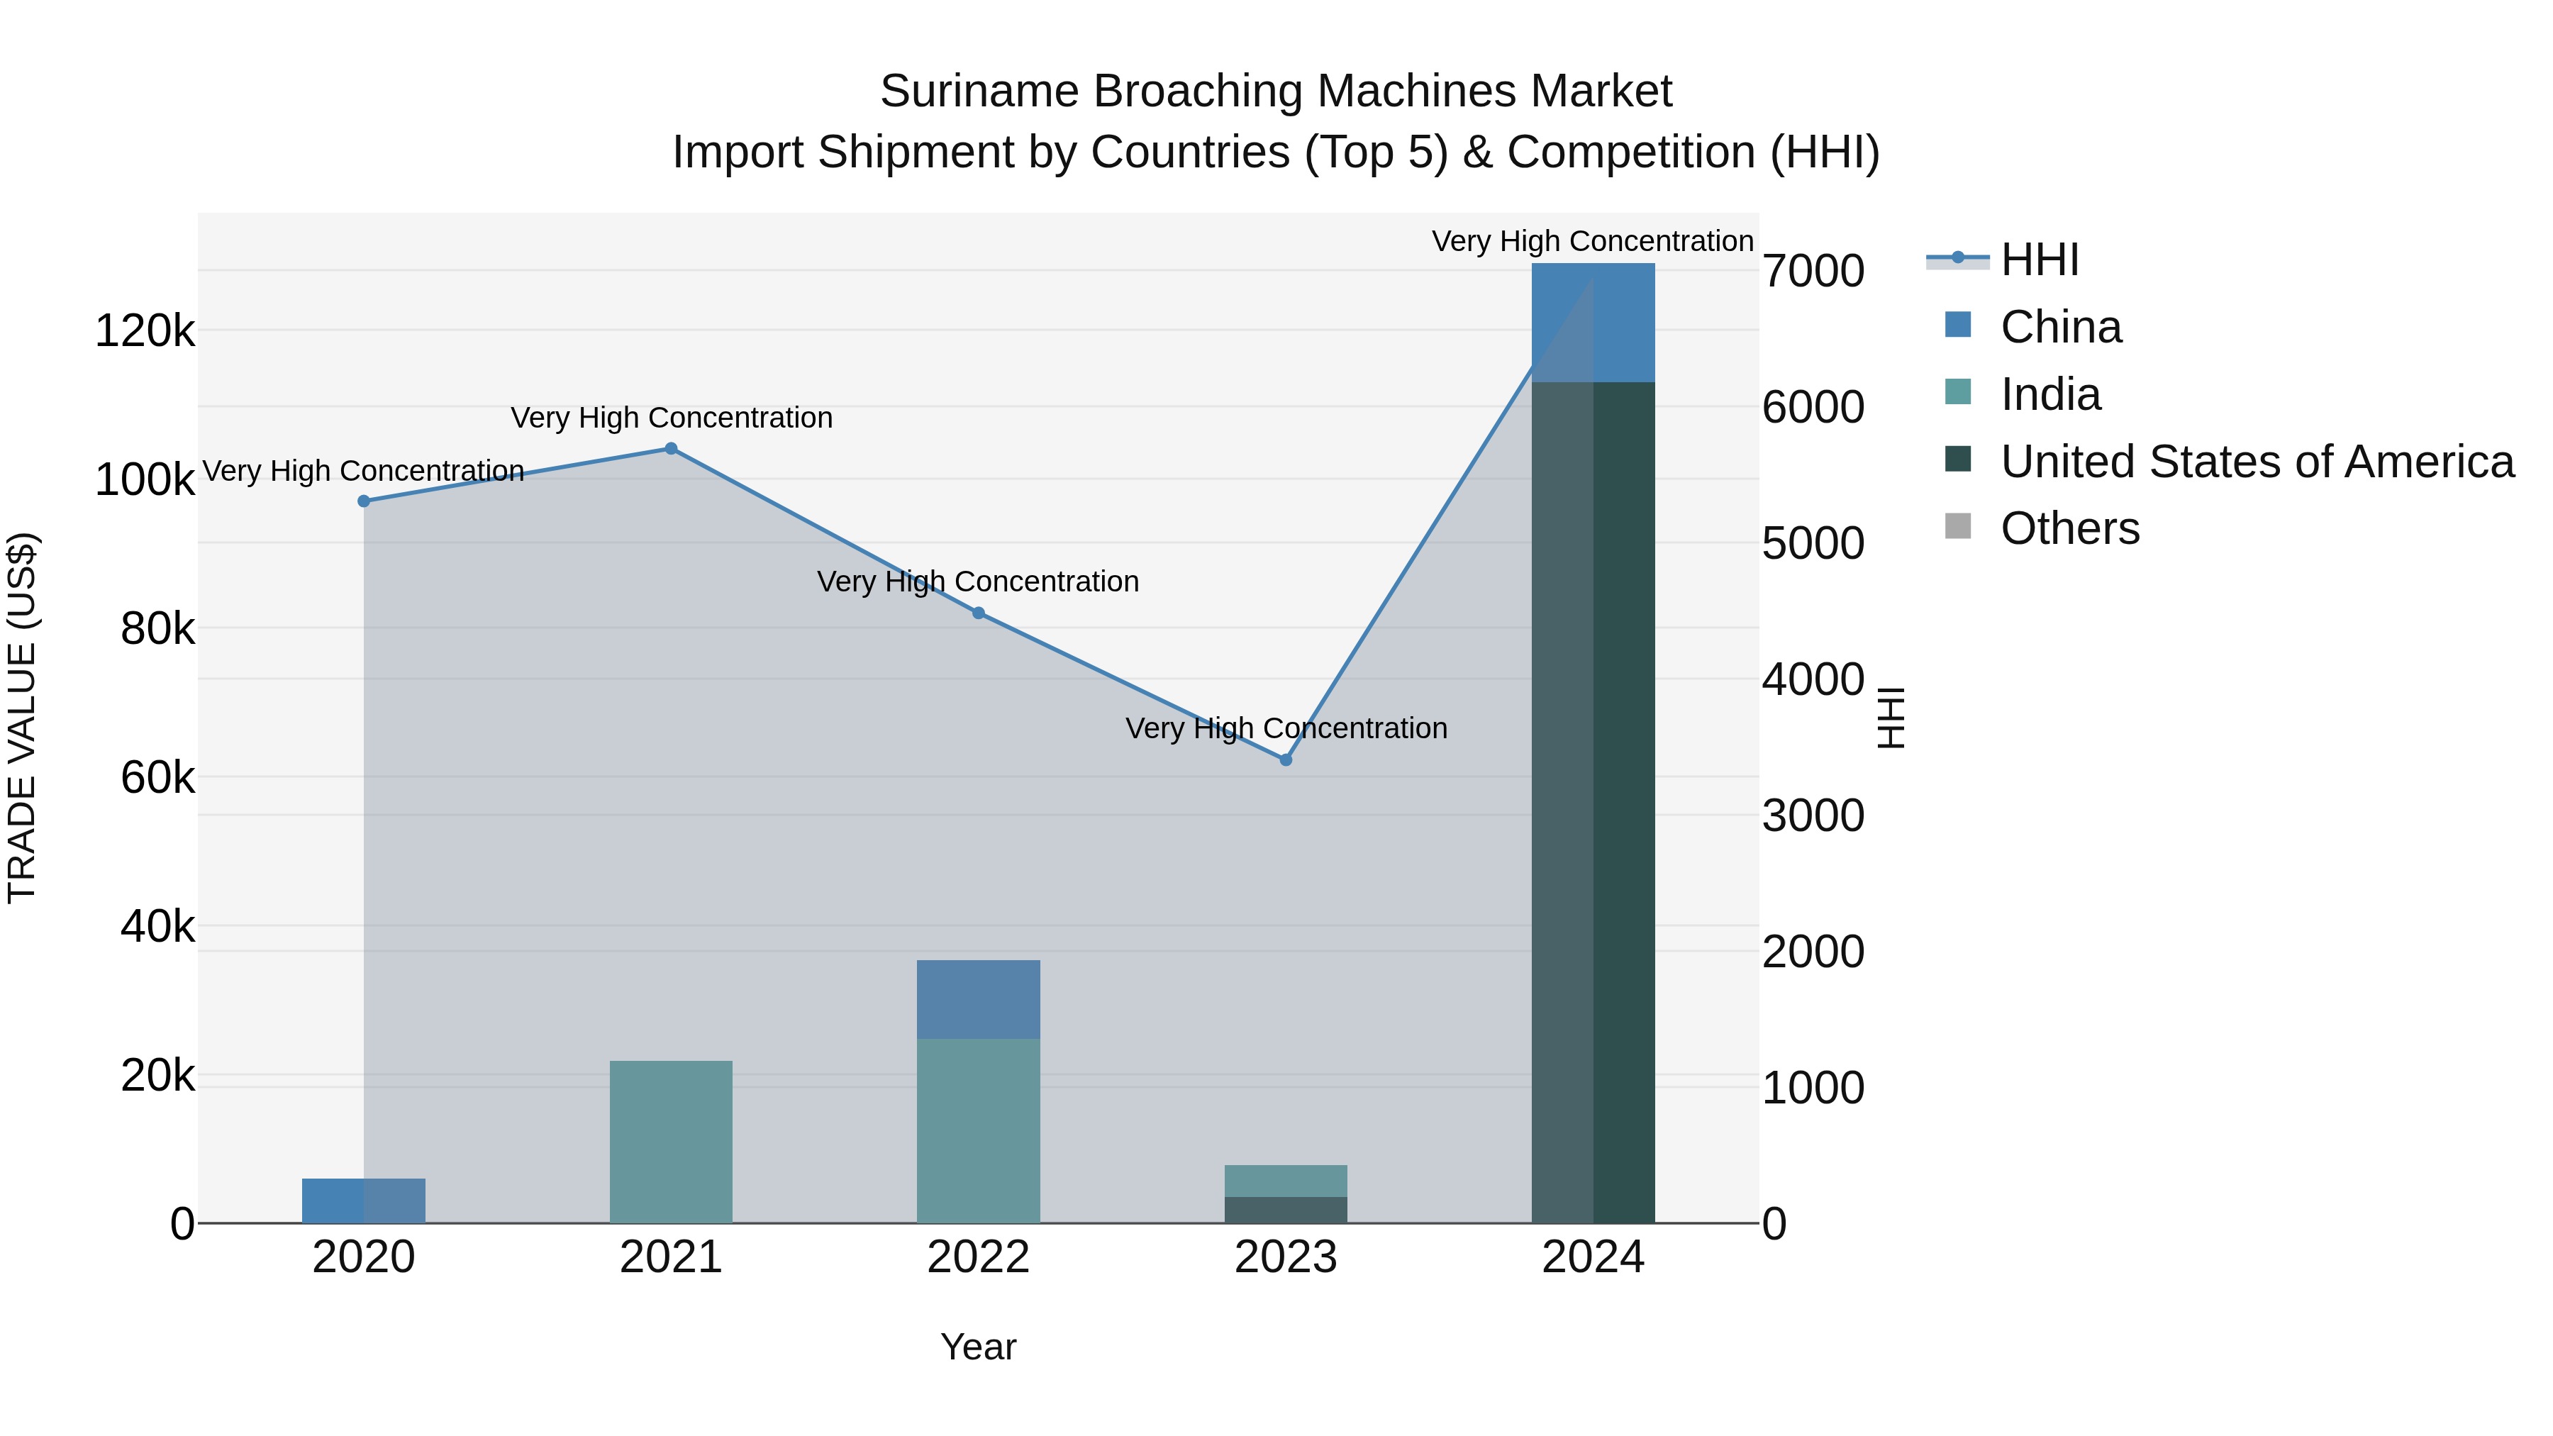Click the vertical HHI right axis title

coord(1891,718)
